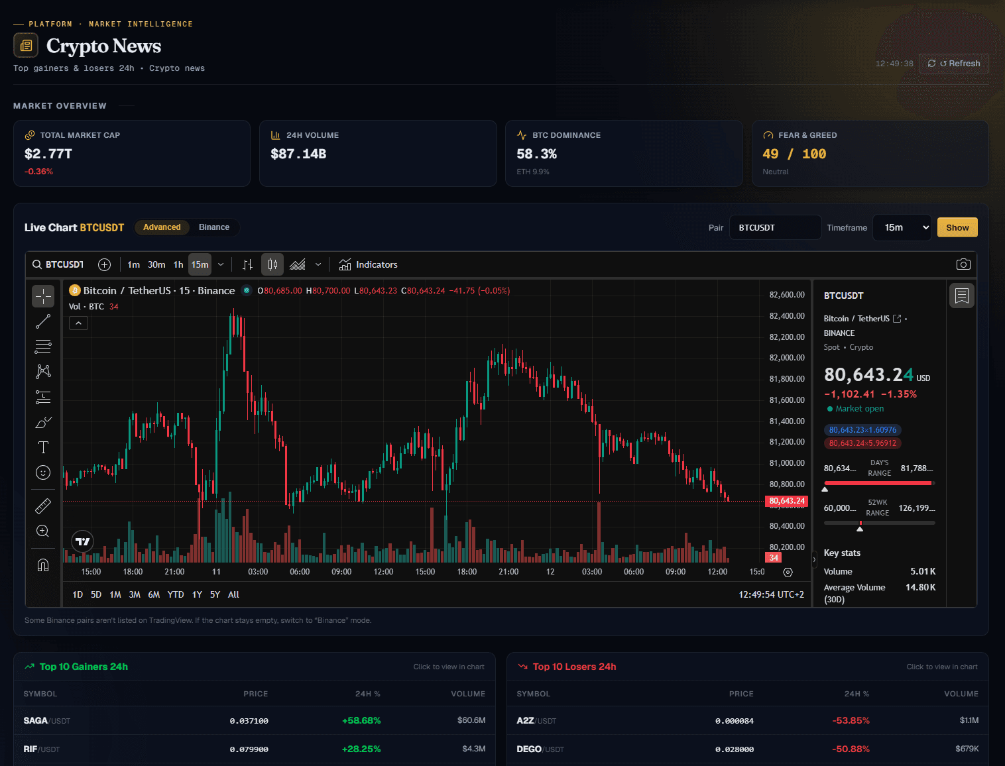The image size is (1005, 766).
Task: Click the day's range slider bar
Action: pyautogui.click(x=880, y=483)
